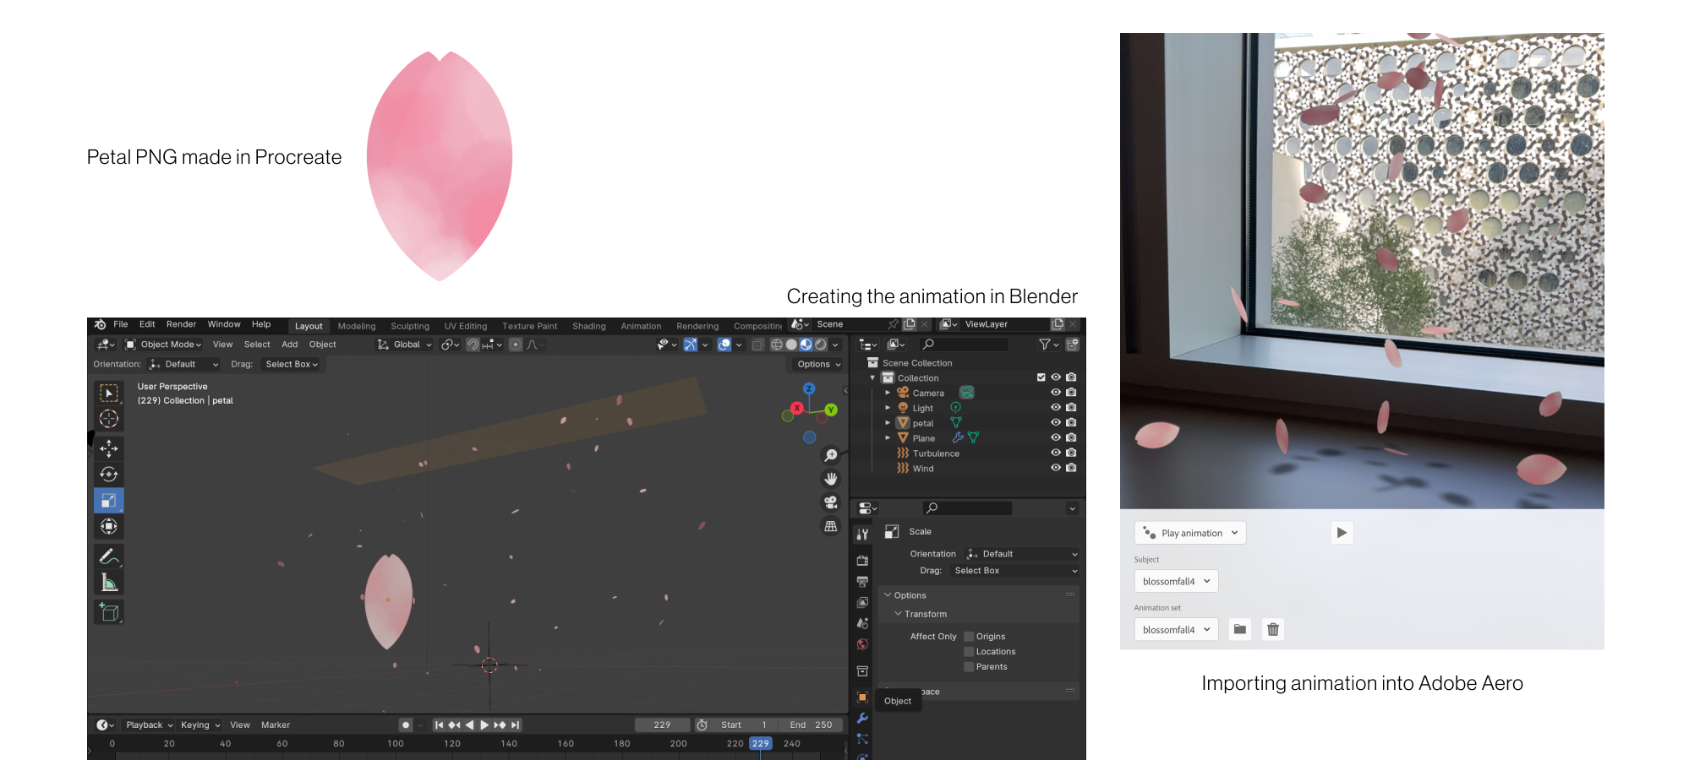The height and width of the screenshot is (760, 1689).
Task: Open the Render menu
Action: coord(181,324)
